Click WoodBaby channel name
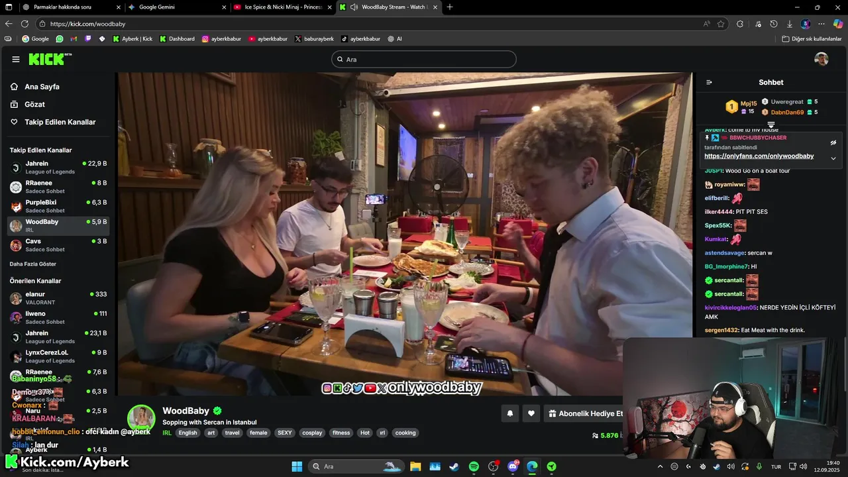848x477 pixels. coord(185,411)
